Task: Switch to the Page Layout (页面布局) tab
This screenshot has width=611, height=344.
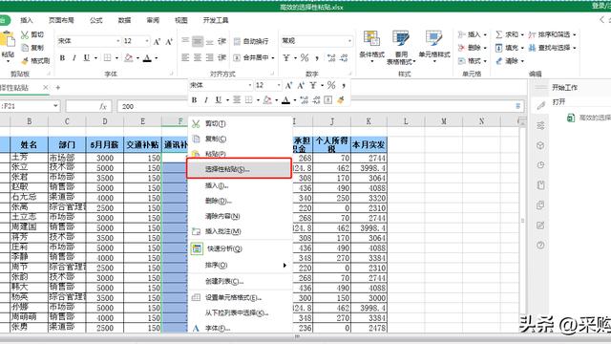Action: [61, 20]
